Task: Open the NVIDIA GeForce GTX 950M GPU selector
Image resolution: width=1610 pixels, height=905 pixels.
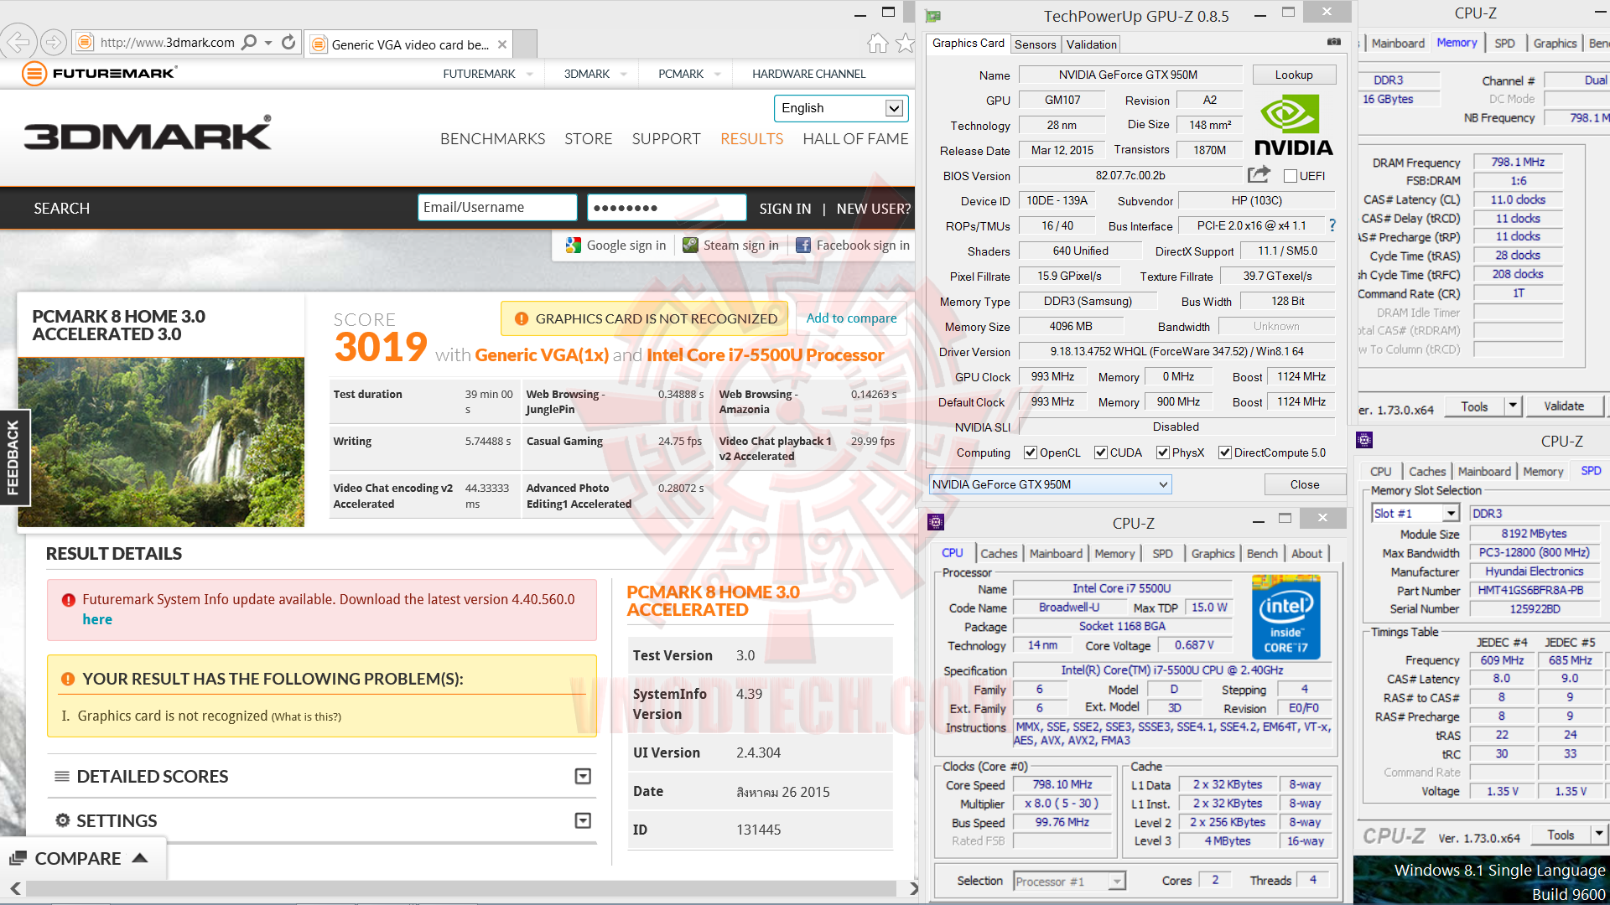Action: (1050, 484)
